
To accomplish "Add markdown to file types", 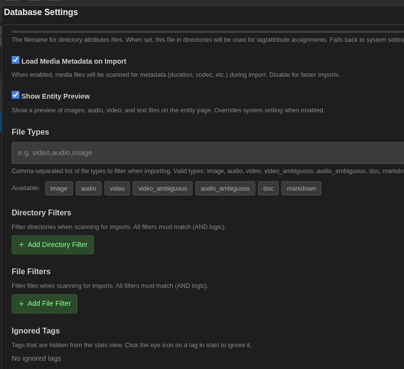I will (x=301, y=188).
